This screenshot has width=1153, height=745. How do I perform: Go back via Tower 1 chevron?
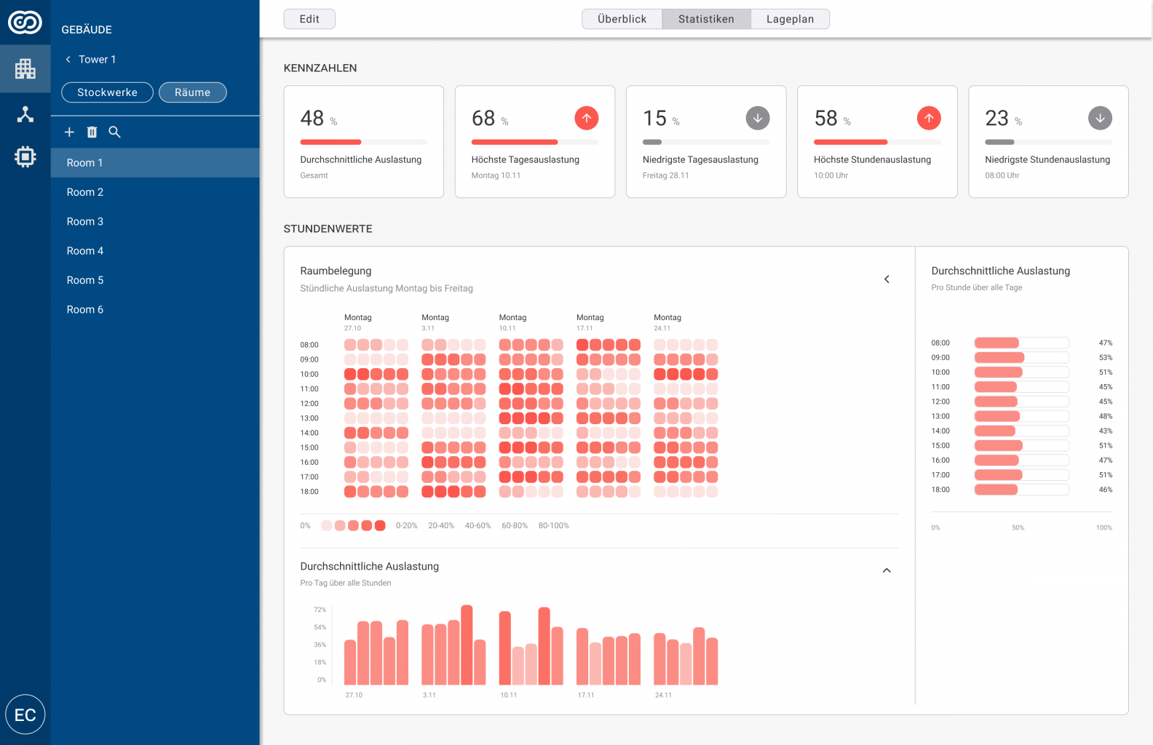pyautogui.click(x=68, y=60)
